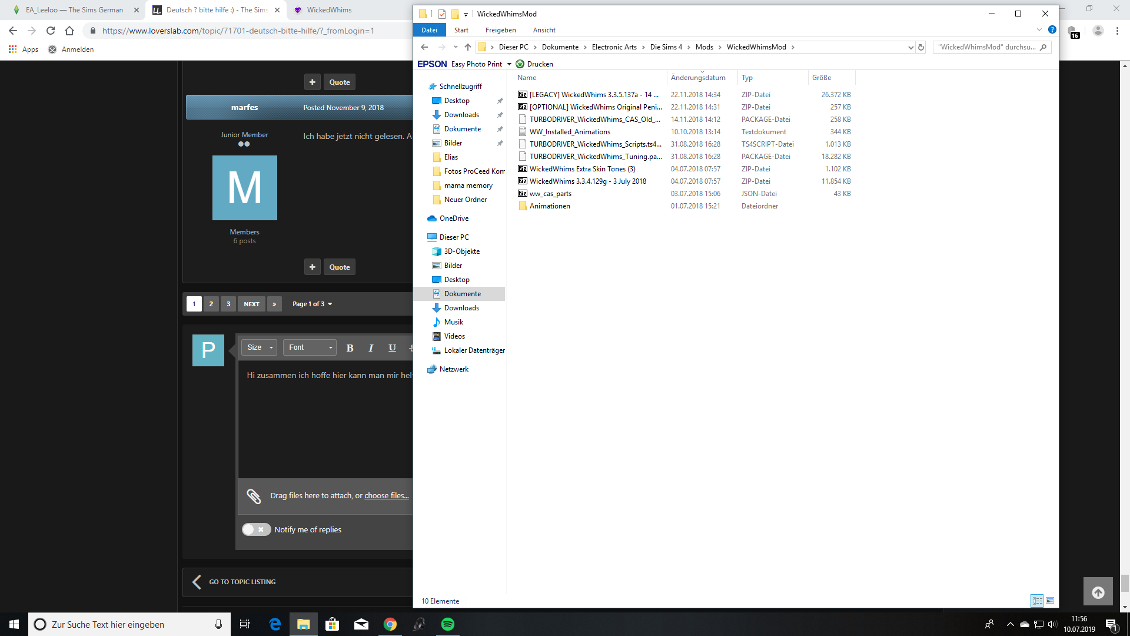Toggle Notify me of replies switch
The image size is (1130, 636).
[256, 529]
